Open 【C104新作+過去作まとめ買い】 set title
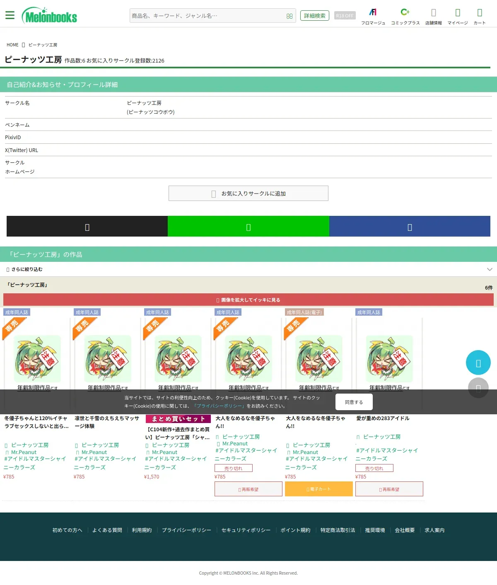 pyautogui.click(x=178, y=433)
